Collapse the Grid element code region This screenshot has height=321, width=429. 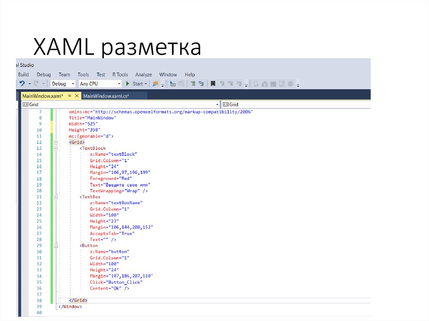(x=55, y=142)
